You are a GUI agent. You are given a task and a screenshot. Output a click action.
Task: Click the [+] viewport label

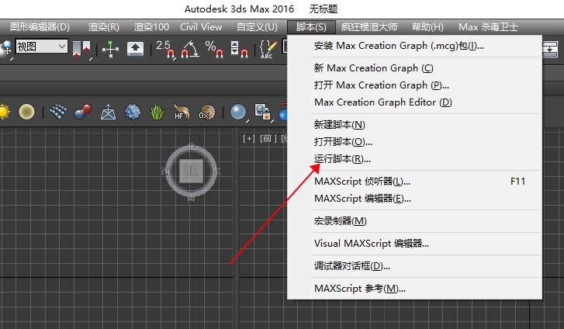coord(248,139)
